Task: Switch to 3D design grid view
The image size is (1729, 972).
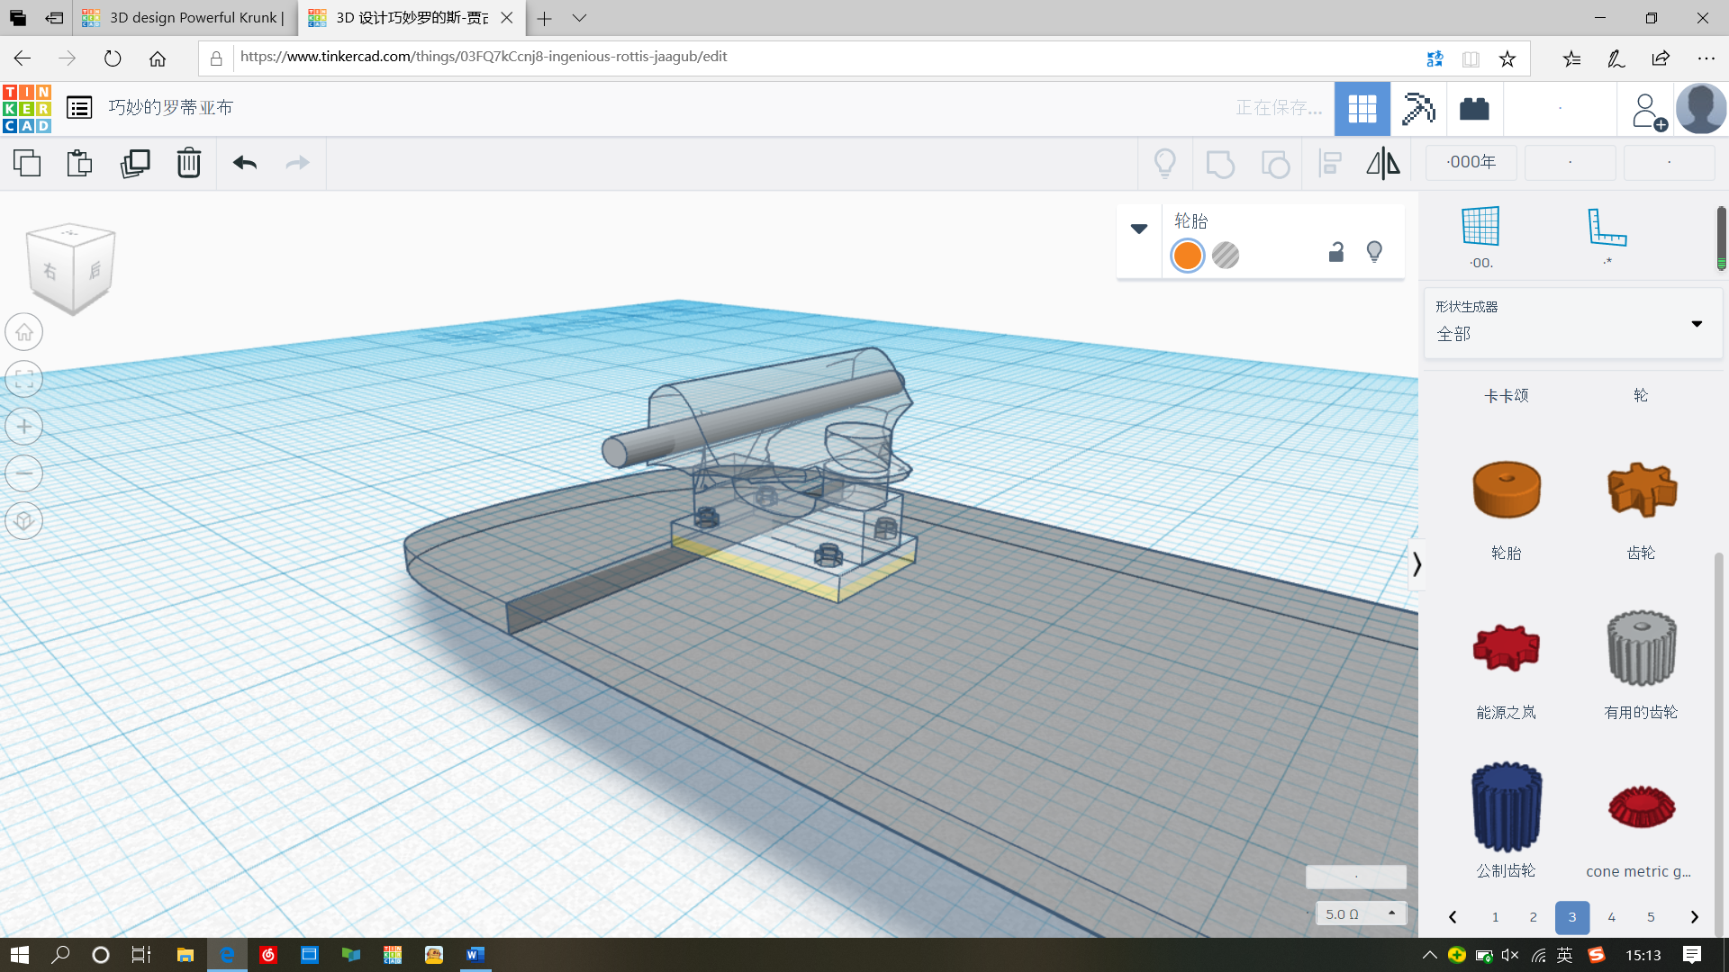Action: click(1362, 109)
